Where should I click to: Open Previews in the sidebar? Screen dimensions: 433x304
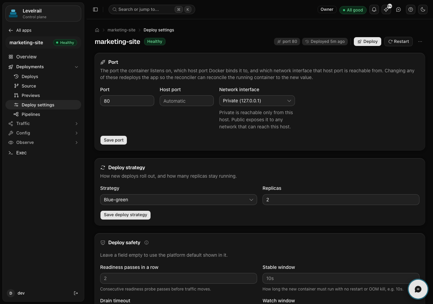43,96
